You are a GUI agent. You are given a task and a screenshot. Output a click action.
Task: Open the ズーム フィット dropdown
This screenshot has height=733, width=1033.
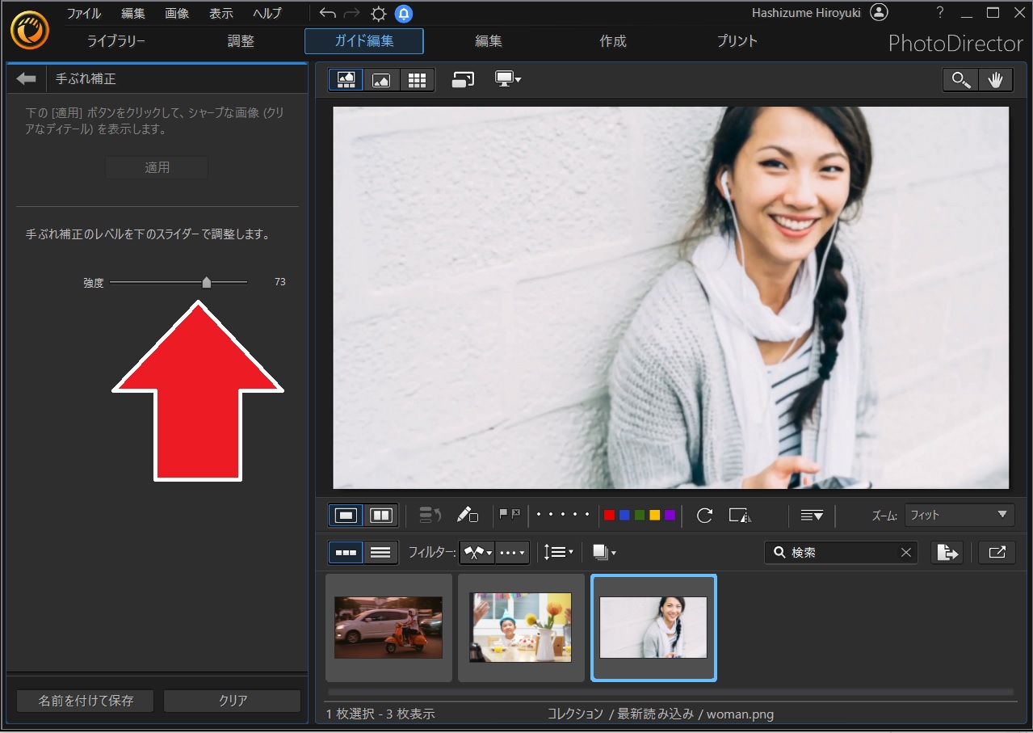(x=959, y=515)
